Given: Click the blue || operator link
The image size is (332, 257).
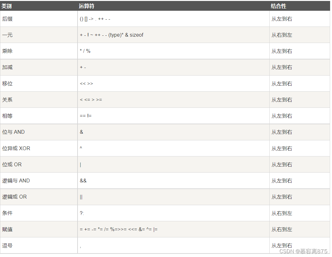Looking at the screenshot, I should (81, 197).
